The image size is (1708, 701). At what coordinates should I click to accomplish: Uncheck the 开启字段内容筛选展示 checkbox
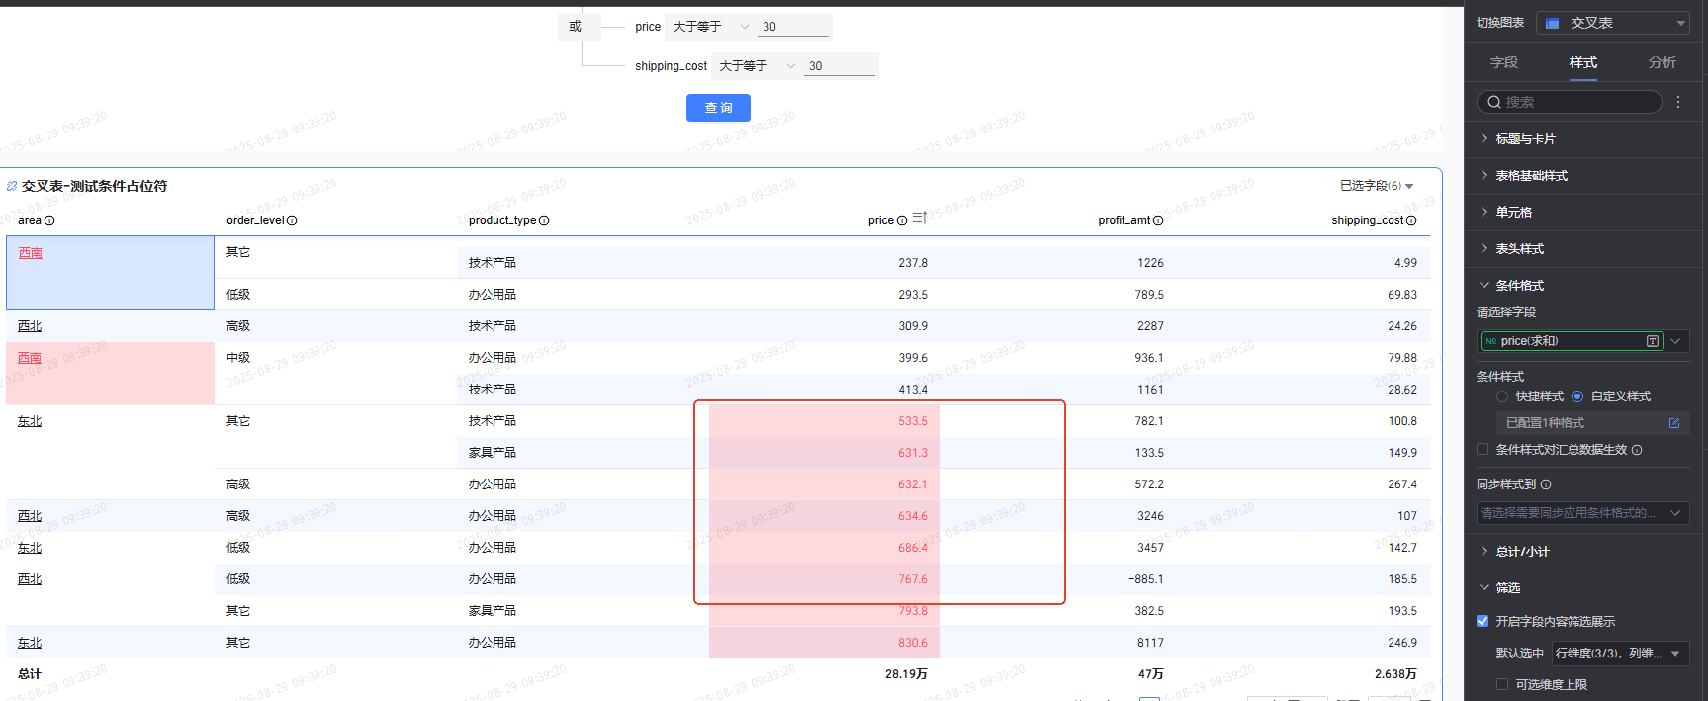point(1483,621)
